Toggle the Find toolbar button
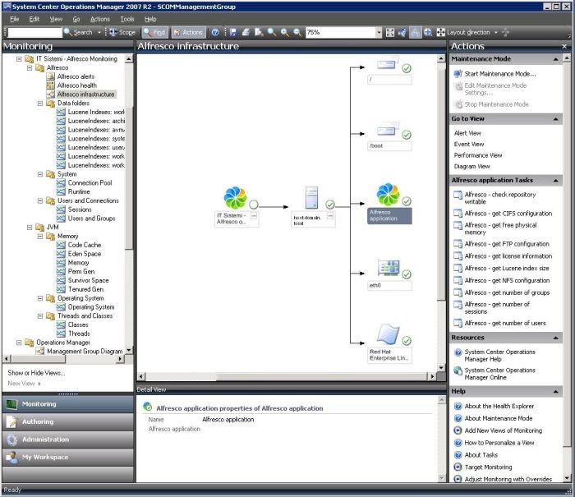The image size is (575, 497). pos(154,32)
